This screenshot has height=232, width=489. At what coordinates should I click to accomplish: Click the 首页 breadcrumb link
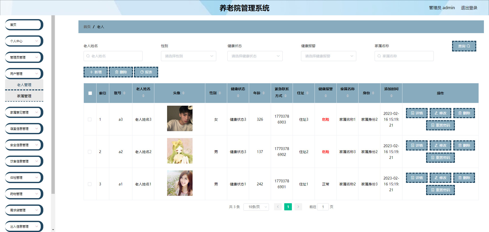87,27
